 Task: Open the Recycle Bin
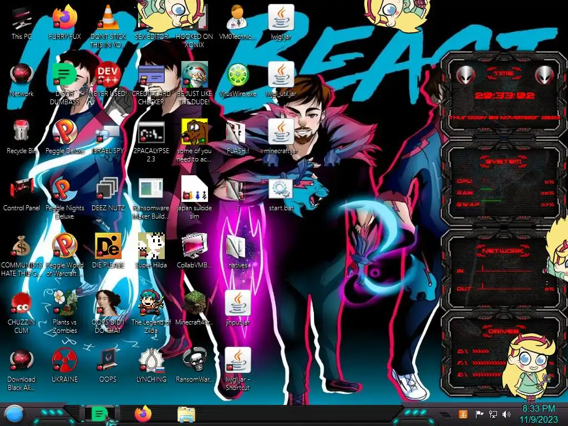click(x=22, y=131)
